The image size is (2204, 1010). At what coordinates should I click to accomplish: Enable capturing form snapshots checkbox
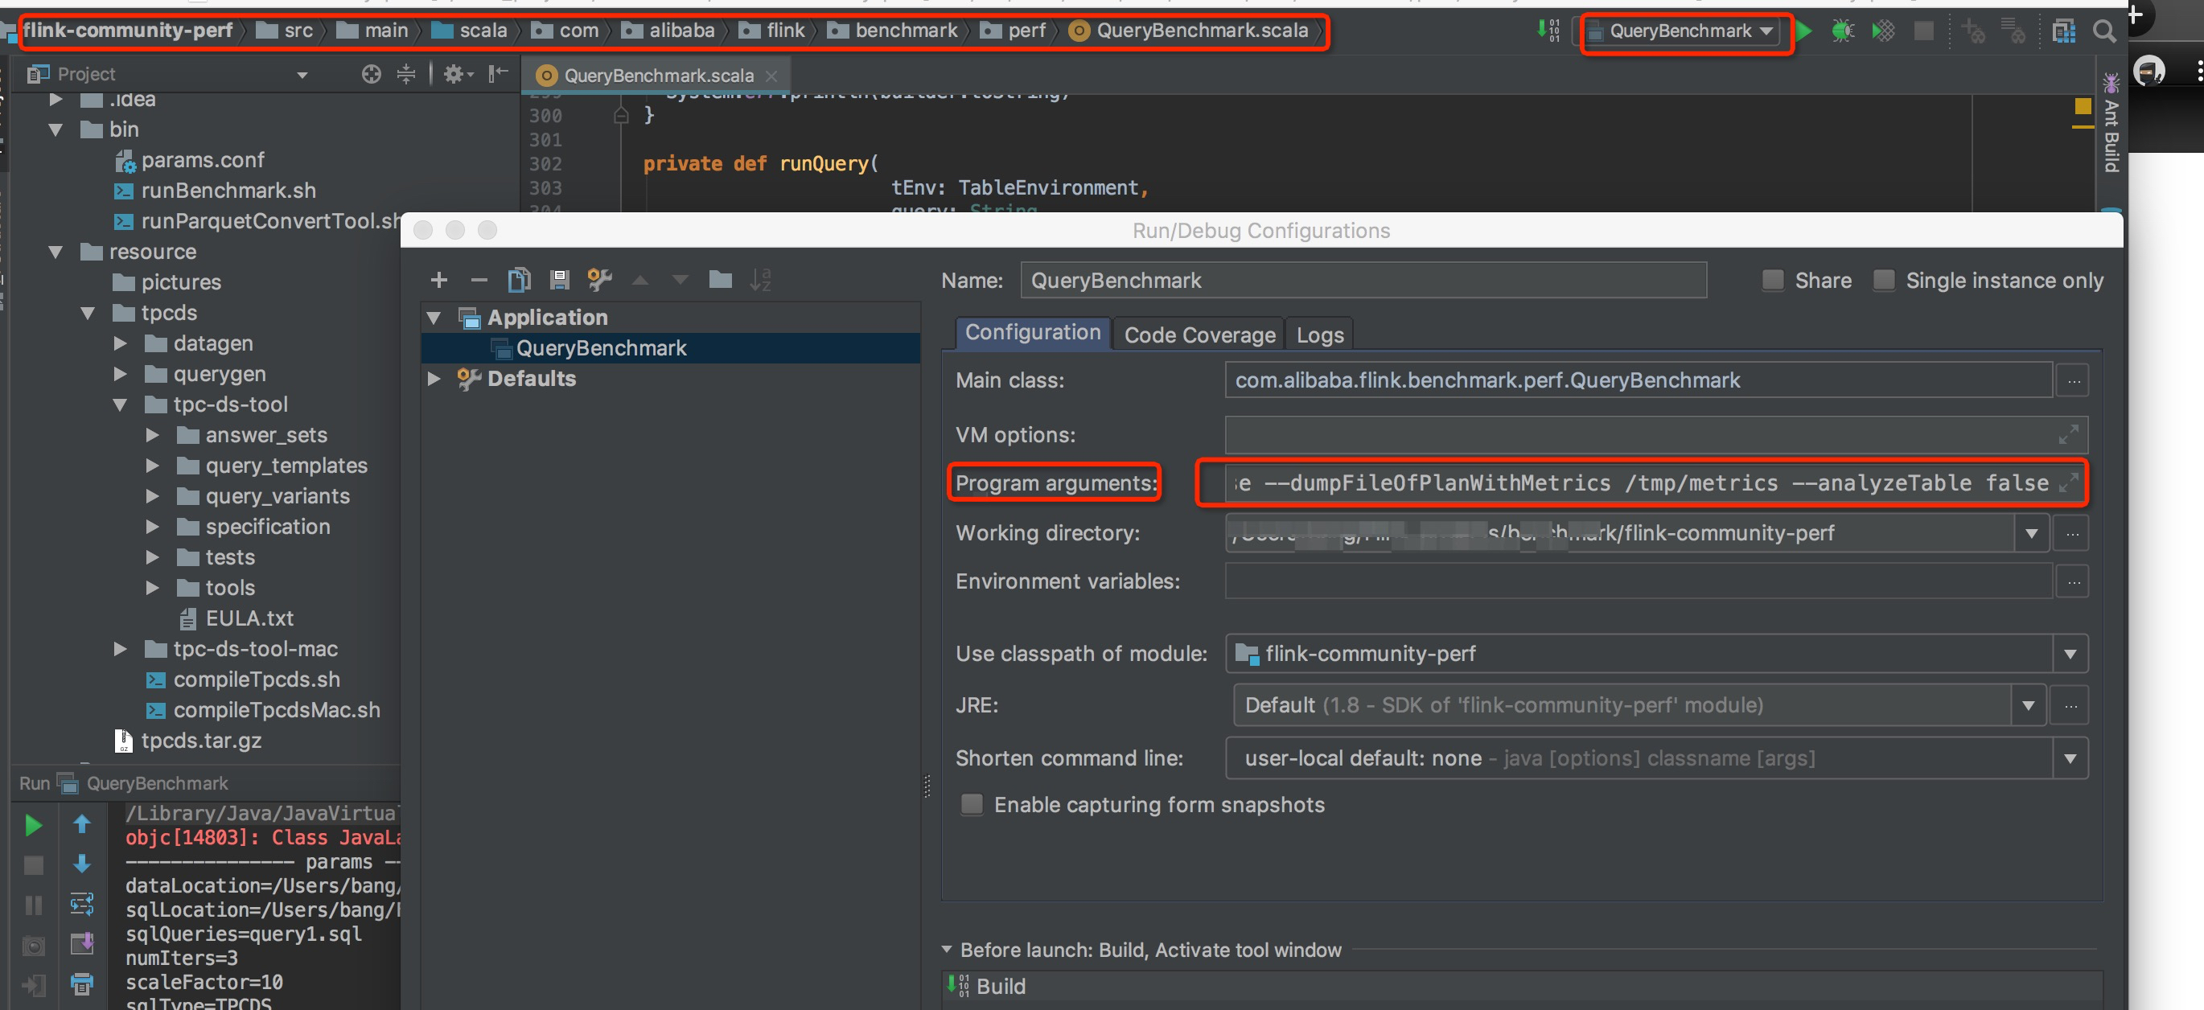point(971,804)
